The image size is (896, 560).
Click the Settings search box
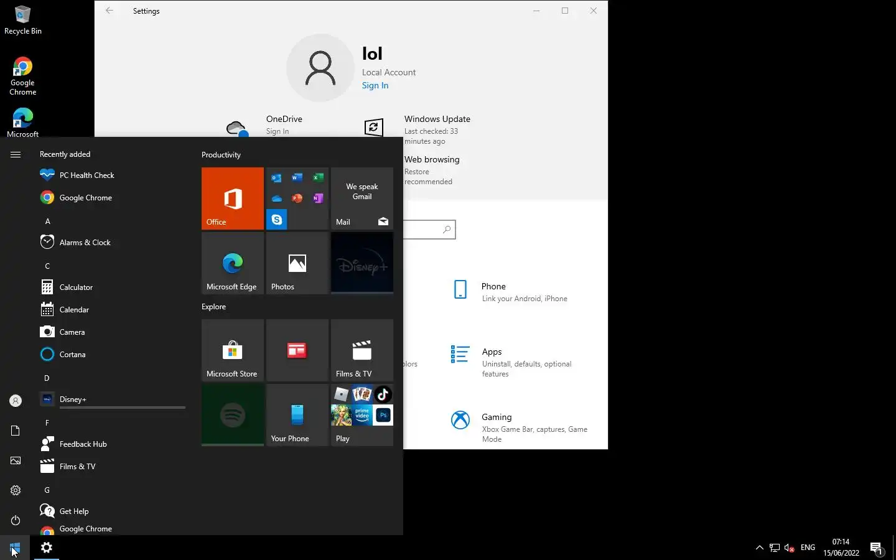pyautogui.click(x=429, y=230)
